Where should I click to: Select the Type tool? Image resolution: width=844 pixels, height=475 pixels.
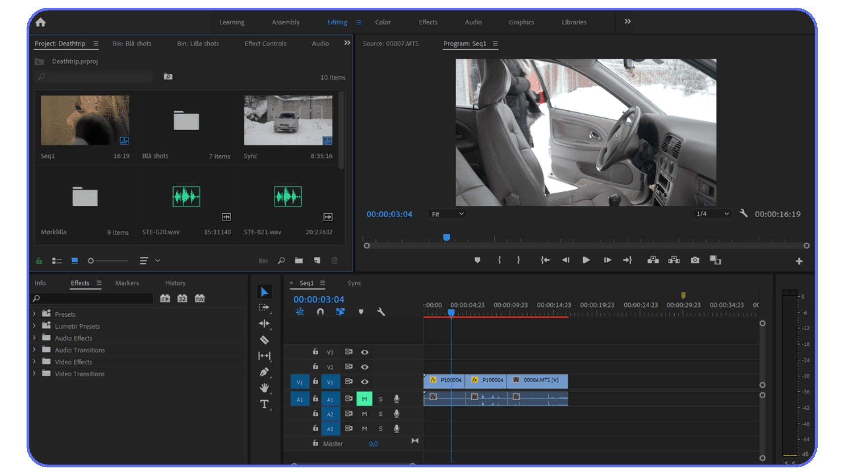pos(264,404)
